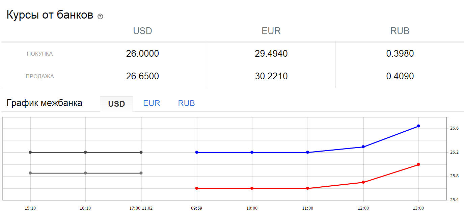Click the blue line point at 10:00
This screenshot has width=464, height=212.
click(252, 152)
